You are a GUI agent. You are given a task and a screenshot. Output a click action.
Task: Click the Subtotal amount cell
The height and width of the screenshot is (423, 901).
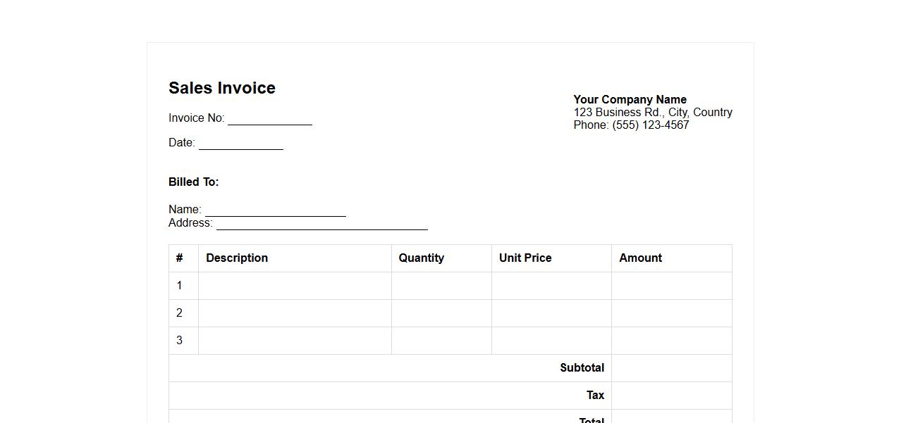tap(671, 368)
